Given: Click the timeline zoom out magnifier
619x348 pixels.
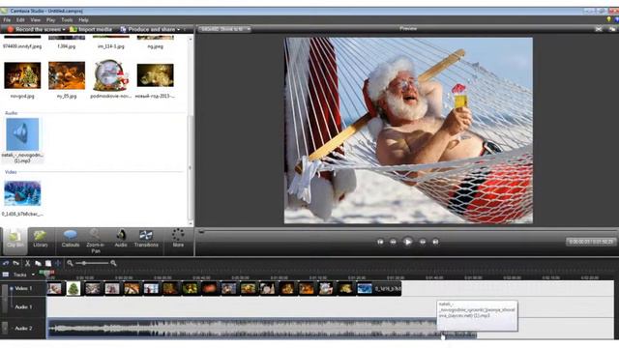Looking at the screenshot, I should pyautogui.click(x=70, y=263).
